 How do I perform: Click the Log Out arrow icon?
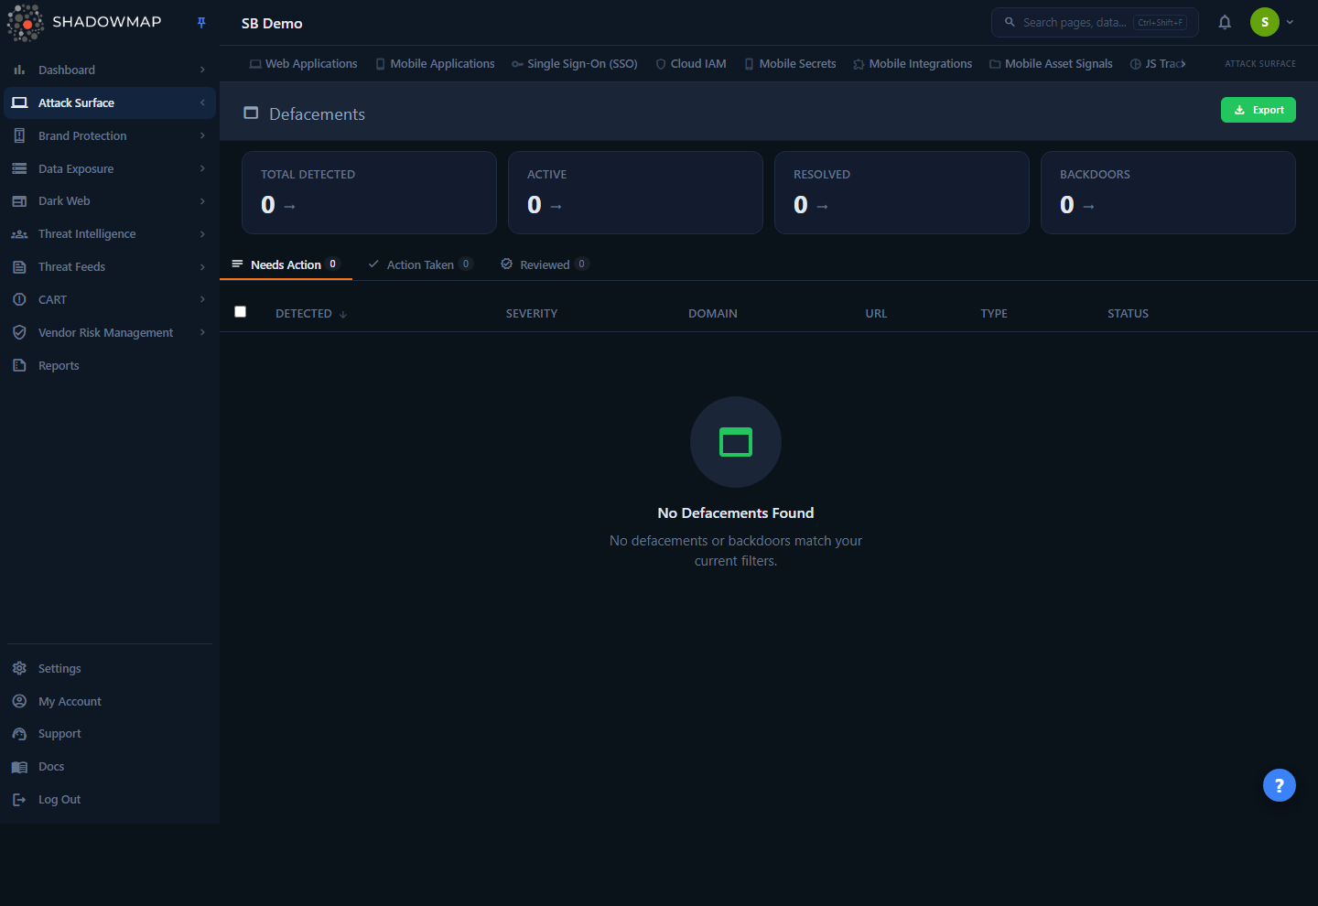[19, 800]
